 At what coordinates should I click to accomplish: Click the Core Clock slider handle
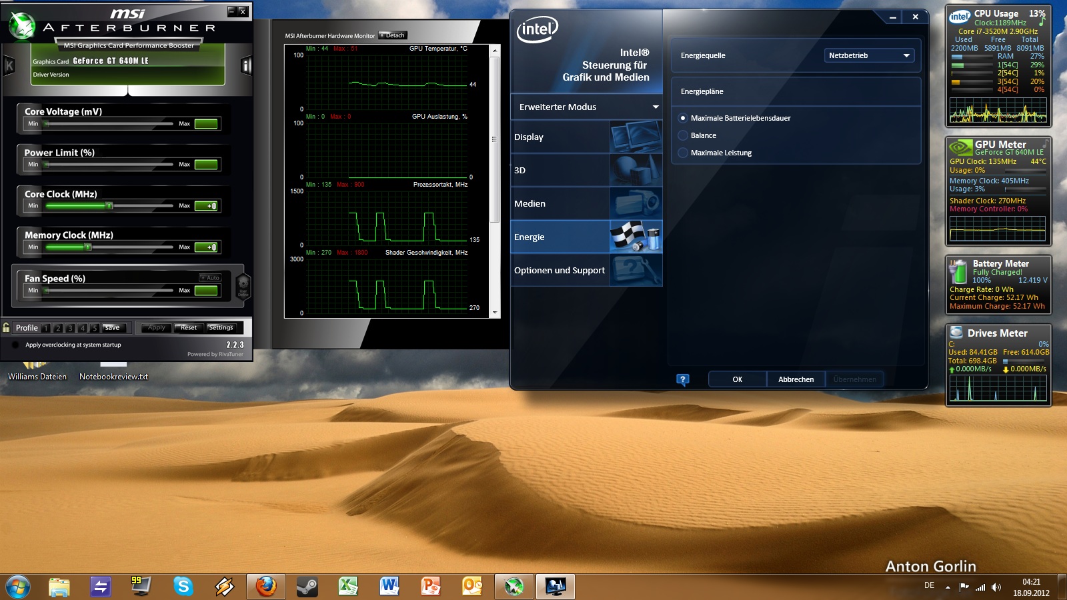click(109, 206)
